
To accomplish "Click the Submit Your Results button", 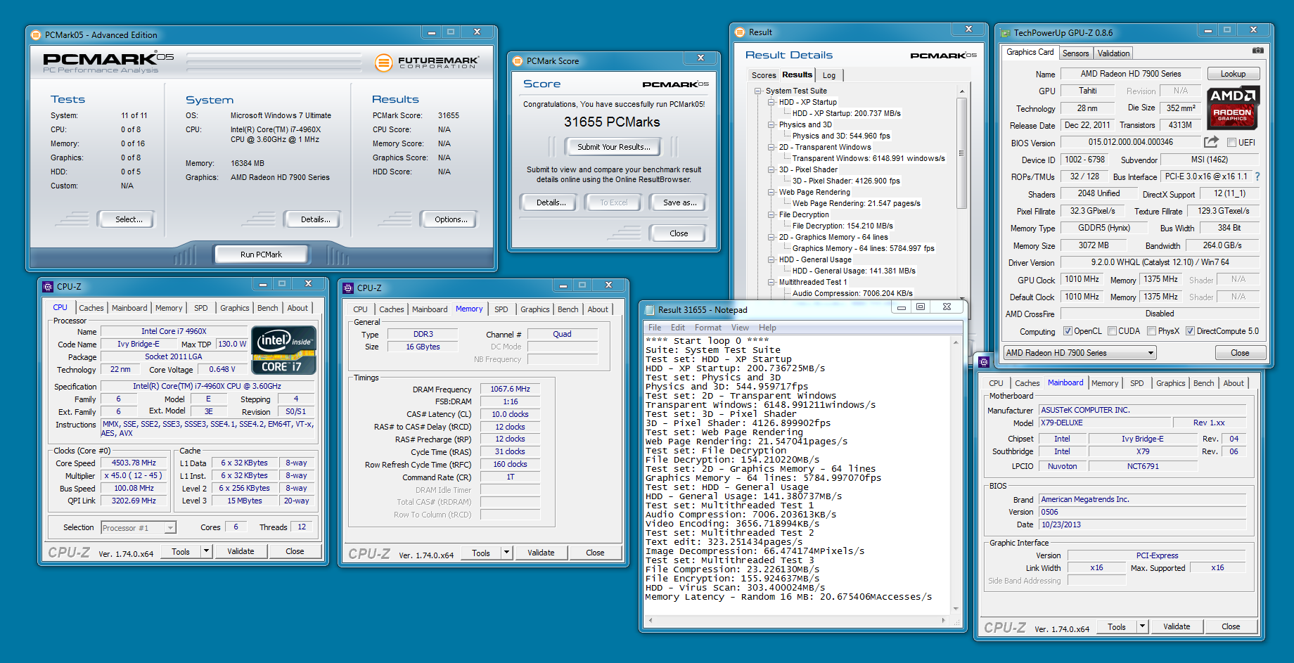I will (x=614, y=147).
